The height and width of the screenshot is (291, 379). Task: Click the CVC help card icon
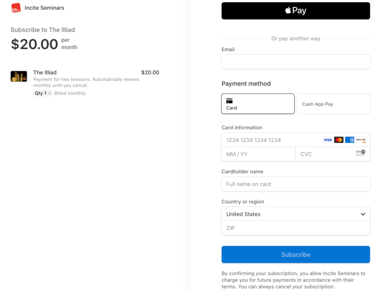tap(360, 153)
